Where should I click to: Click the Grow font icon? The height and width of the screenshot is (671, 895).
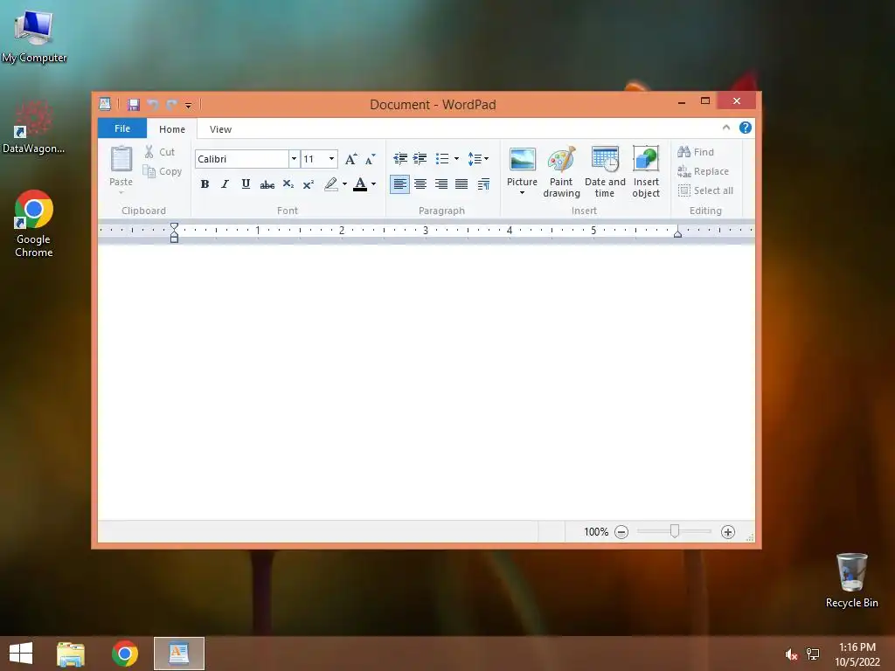coord(351,159)
